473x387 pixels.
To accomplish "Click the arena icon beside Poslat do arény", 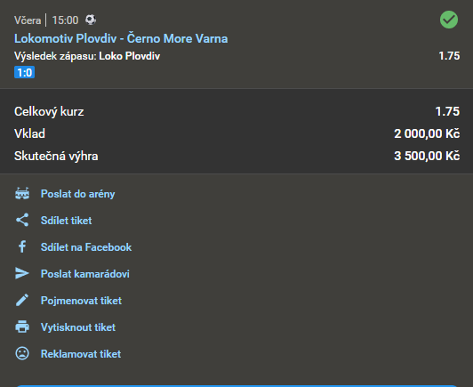I will 22,194.
